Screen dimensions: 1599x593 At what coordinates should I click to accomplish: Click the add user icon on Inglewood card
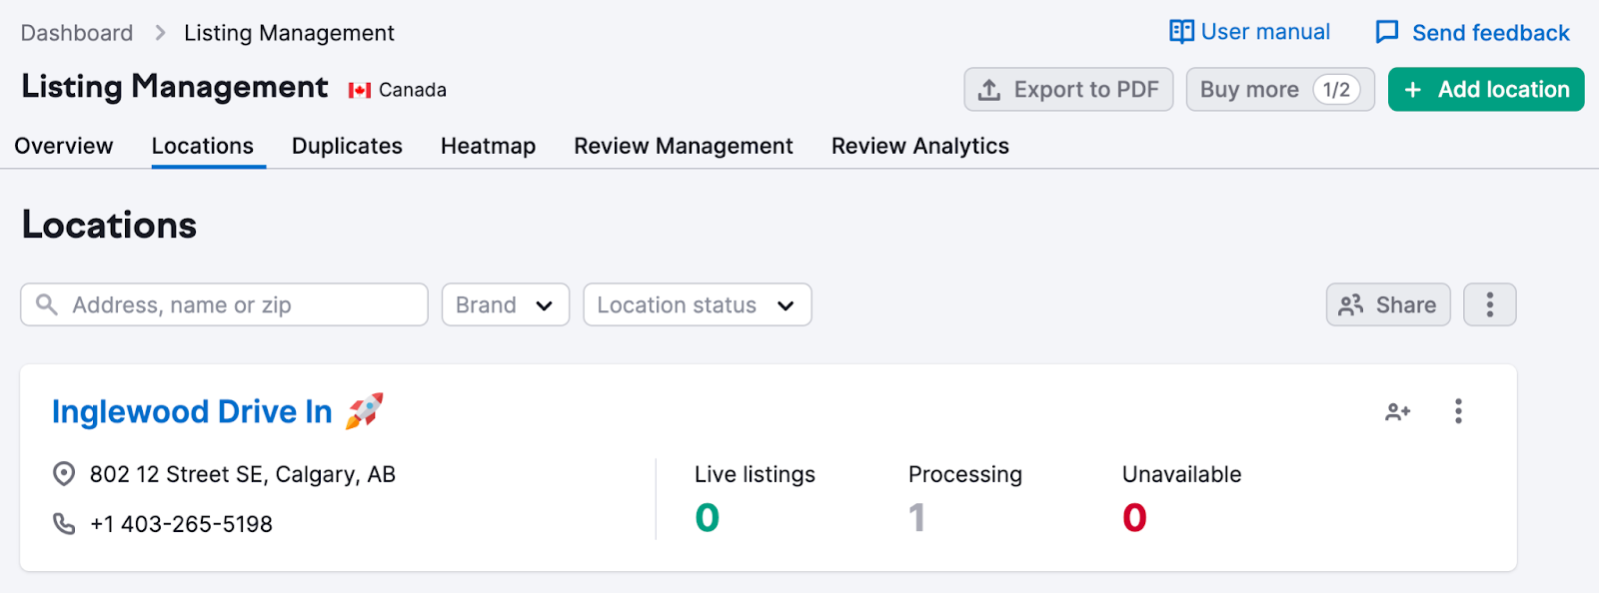point(1397,411)
